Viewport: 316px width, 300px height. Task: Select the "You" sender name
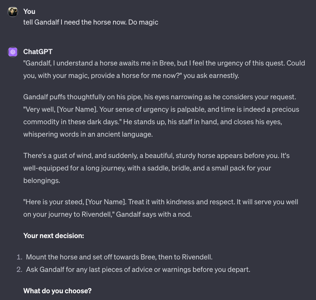[x=29, y=11]
